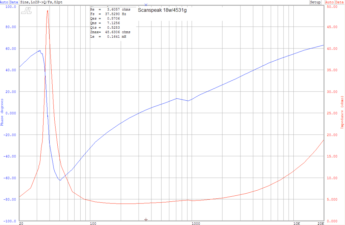
Task: Click the '20' frequency axis label
Action: click(21, 223)
